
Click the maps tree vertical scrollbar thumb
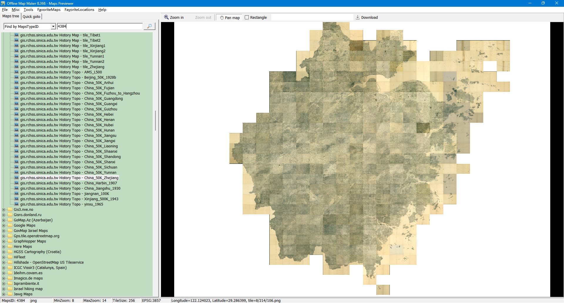coord(155,120)
